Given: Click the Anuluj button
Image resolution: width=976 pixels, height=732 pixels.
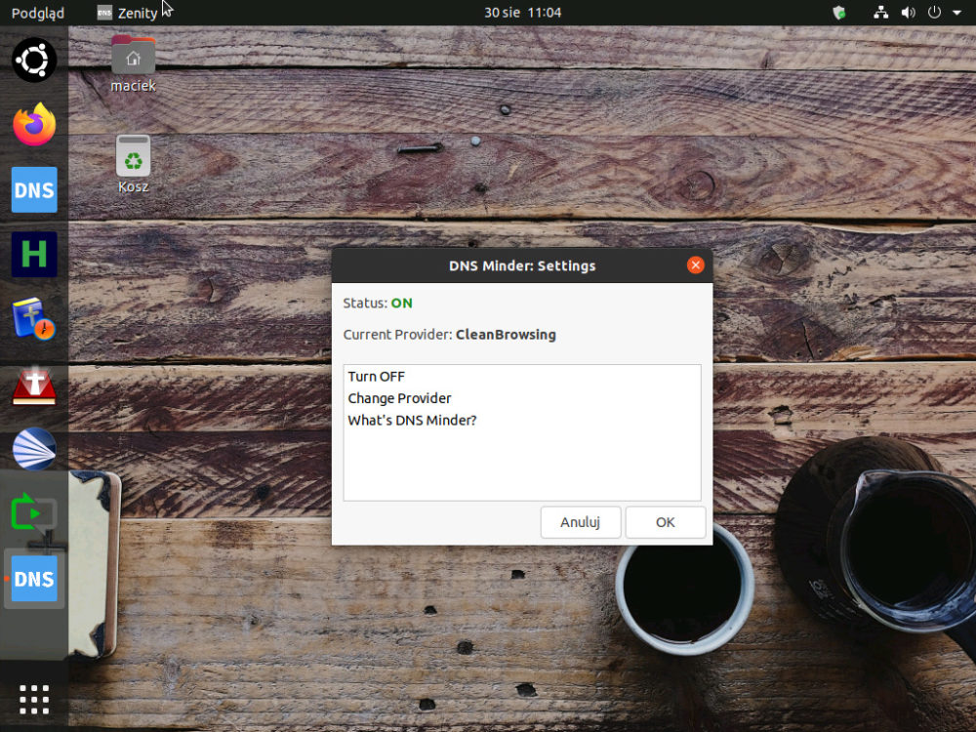Looking at the screenshot, I should pos(580,522).
